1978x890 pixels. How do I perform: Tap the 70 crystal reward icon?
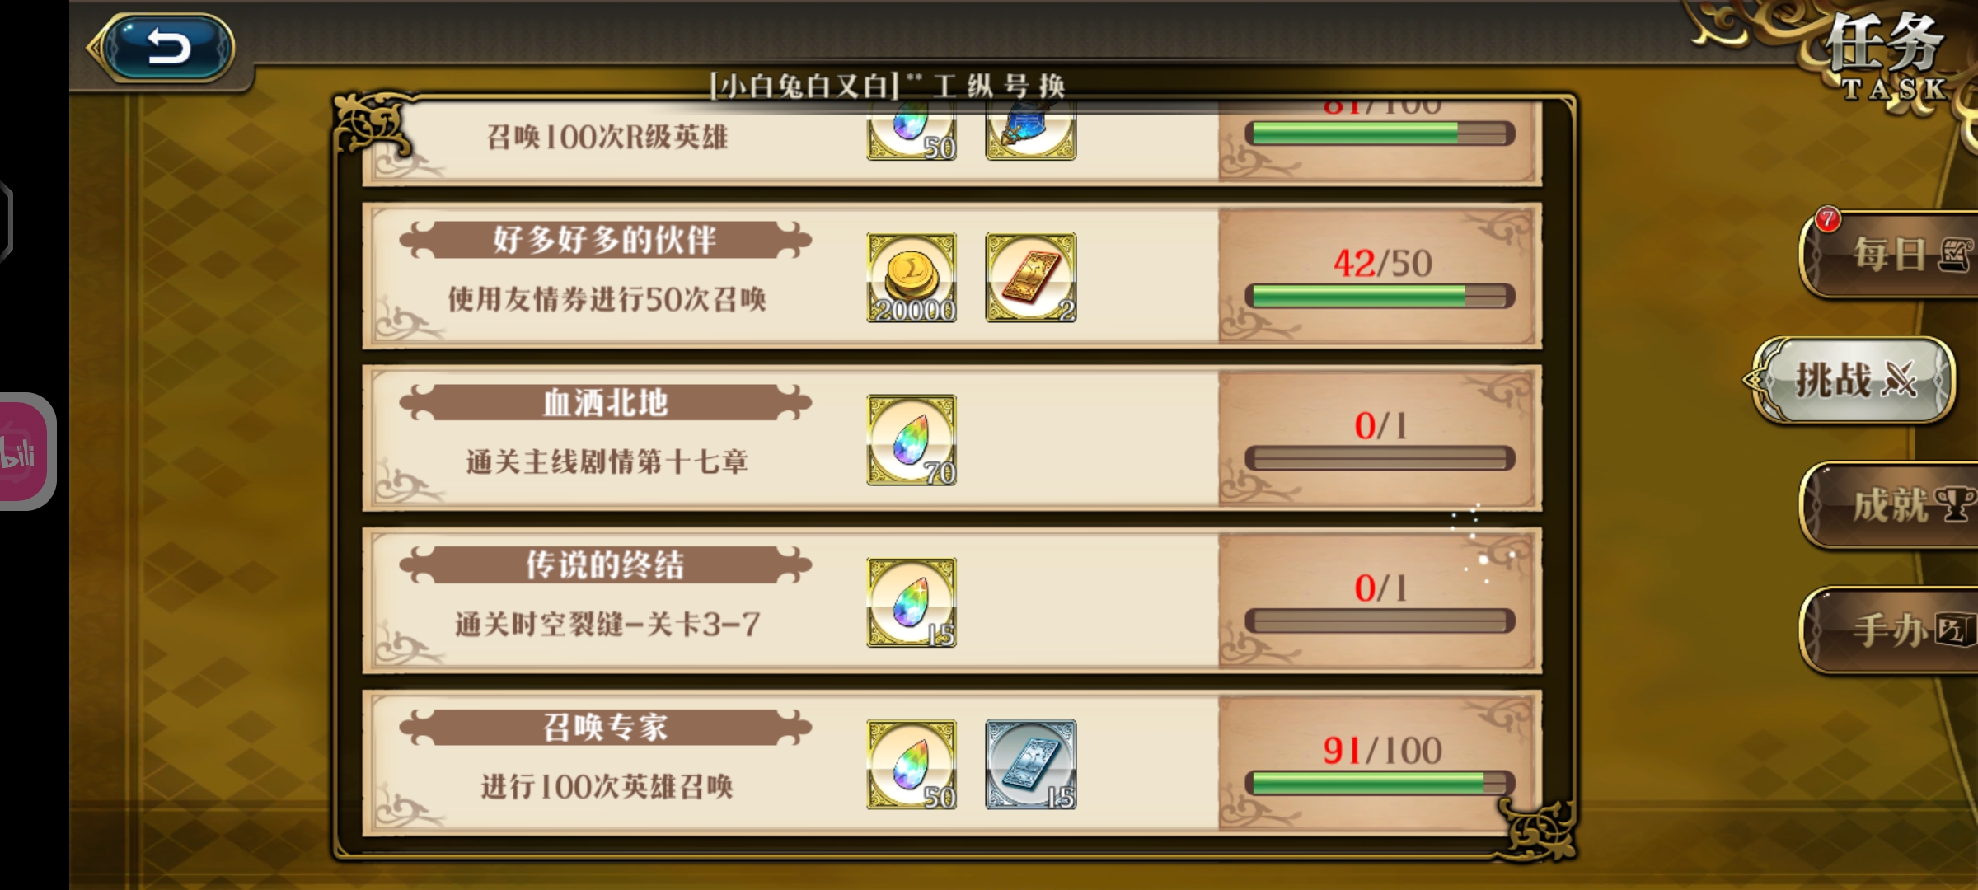pos(912,439)
